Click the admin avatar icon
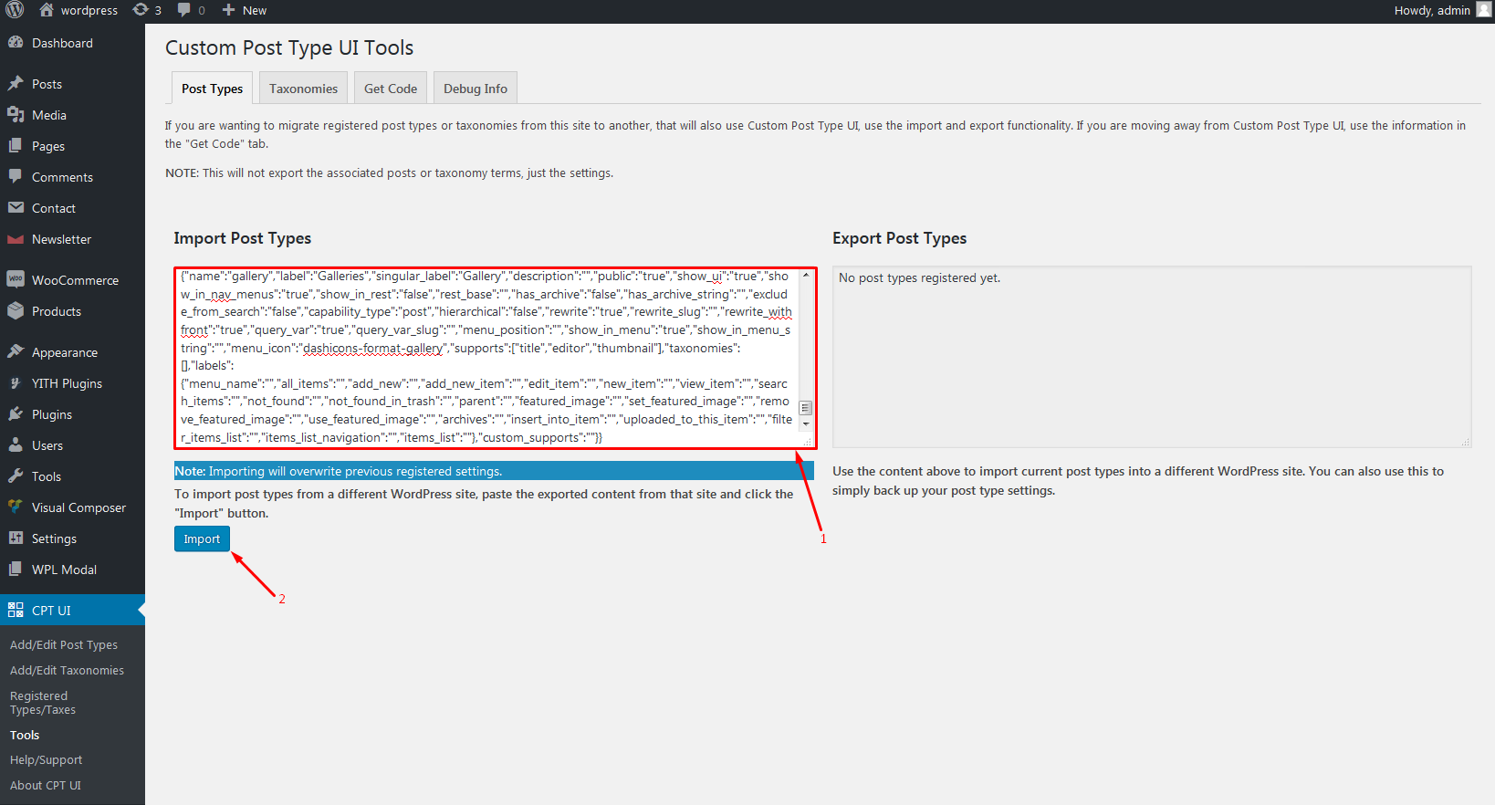The height and width of the screenshot is (805, 1495). pyautogui.click(x=1484, y=9)
